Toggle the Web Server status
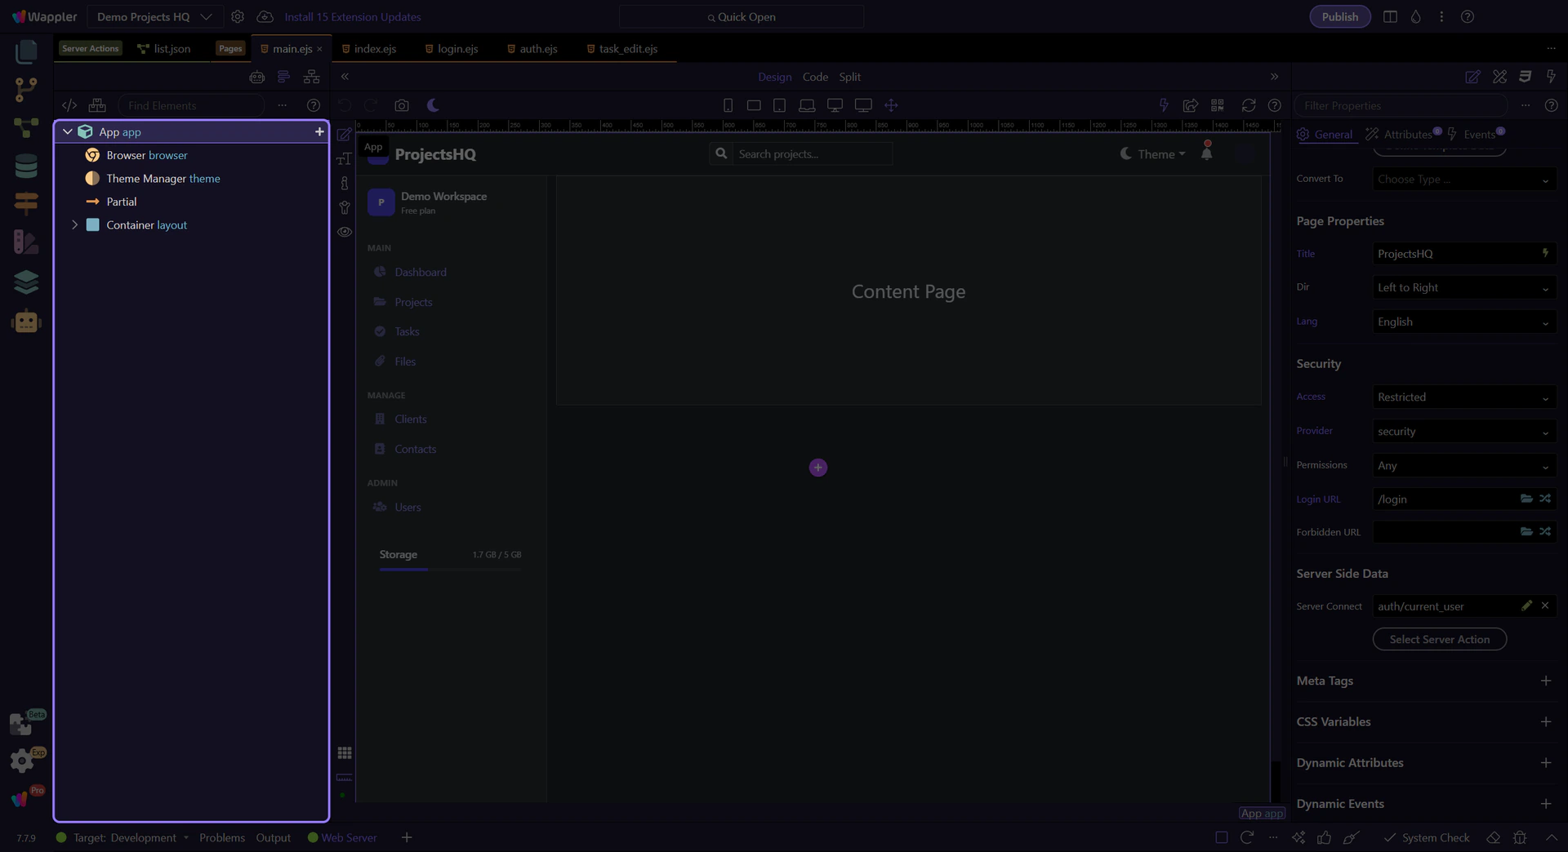 [342, 837]
